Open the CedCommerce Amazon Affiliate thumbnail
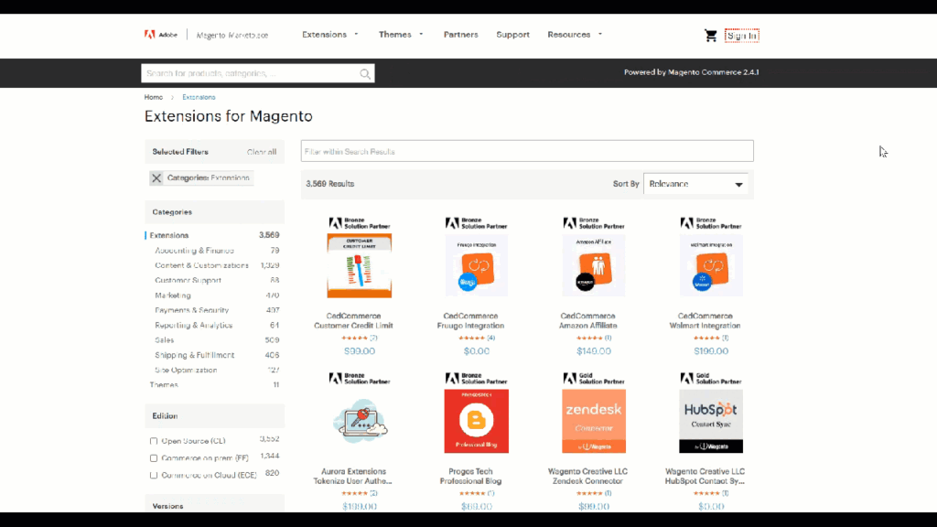This screenshot has width=937, height=527. click(593, 265)
